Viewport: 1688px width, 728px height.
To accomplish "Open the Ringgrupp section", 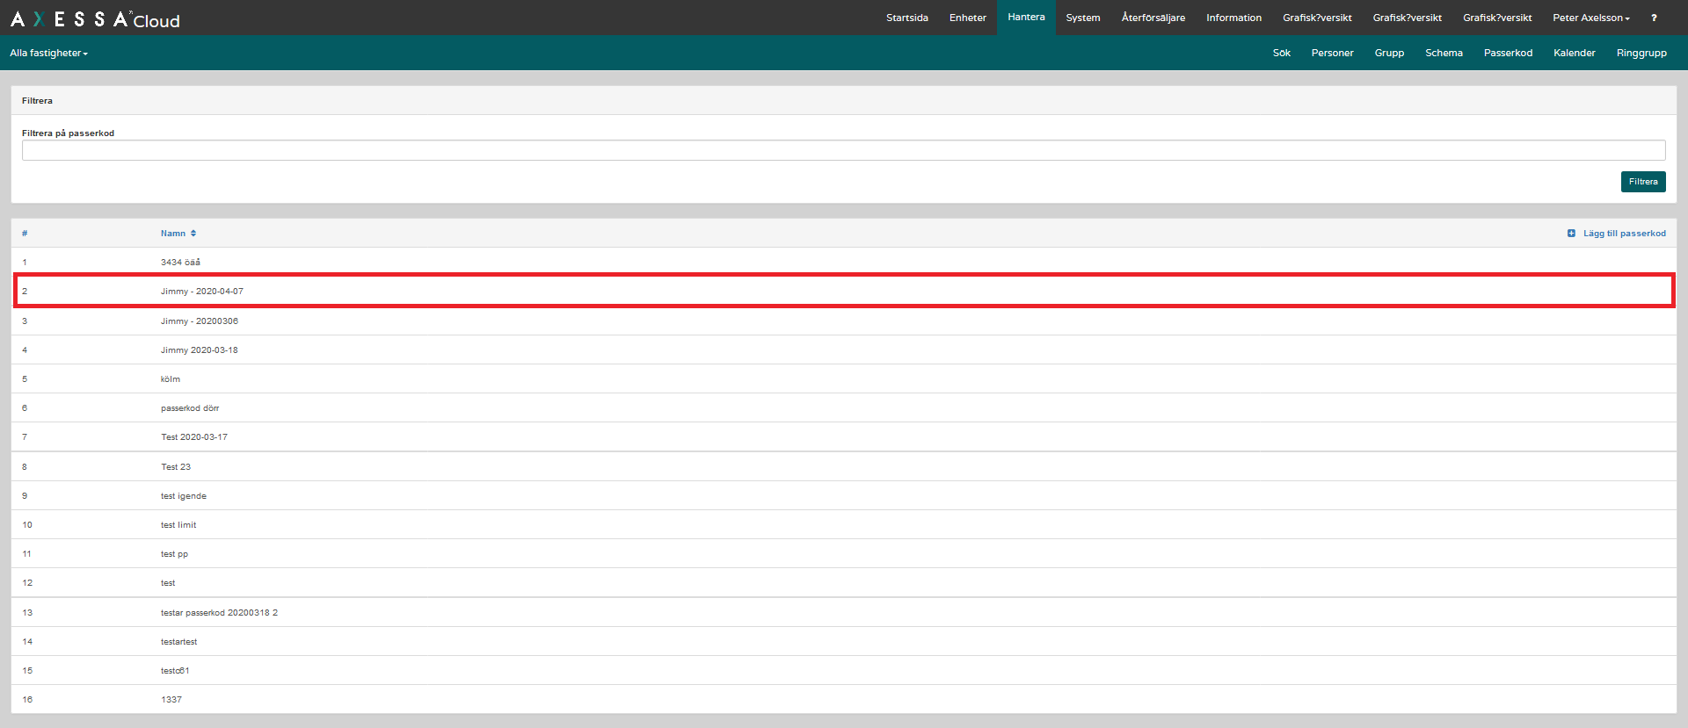I will tap(1641, 53).
